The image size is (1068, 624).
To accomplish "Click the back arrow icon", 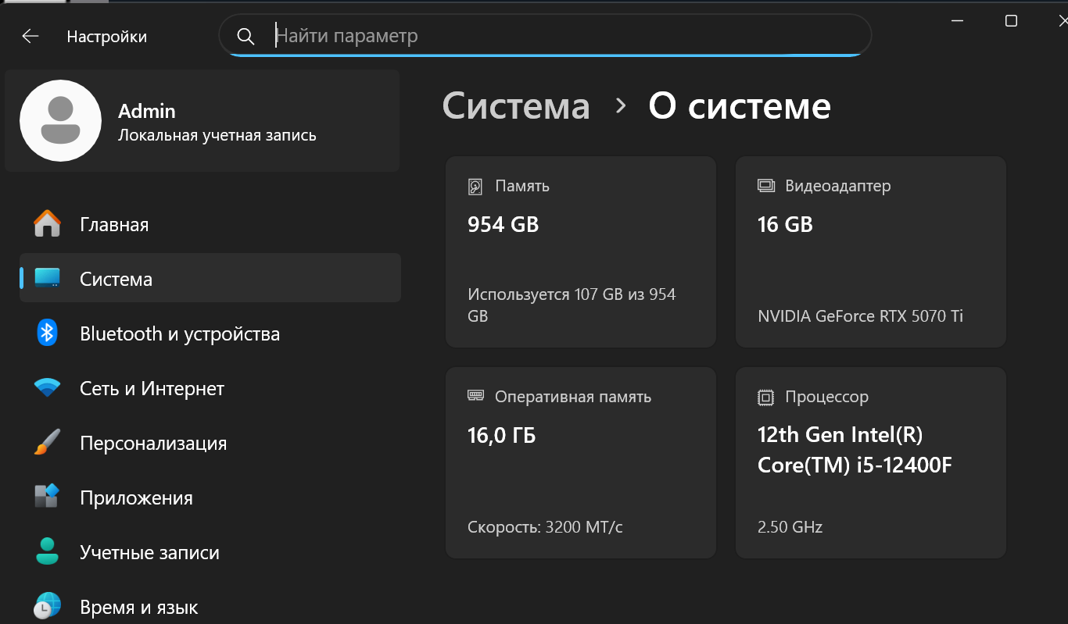I will 30,36.
